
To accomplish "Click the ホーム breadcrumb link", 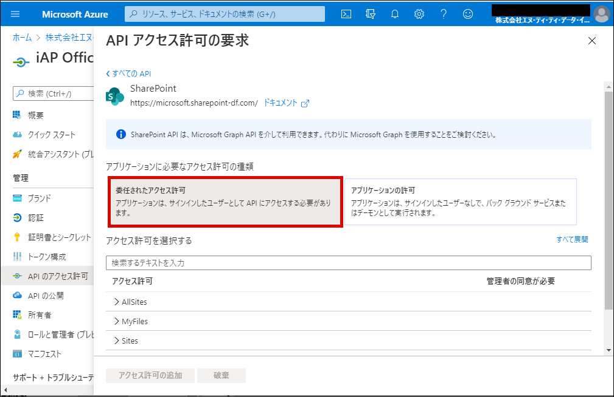I will click(23, 38).
